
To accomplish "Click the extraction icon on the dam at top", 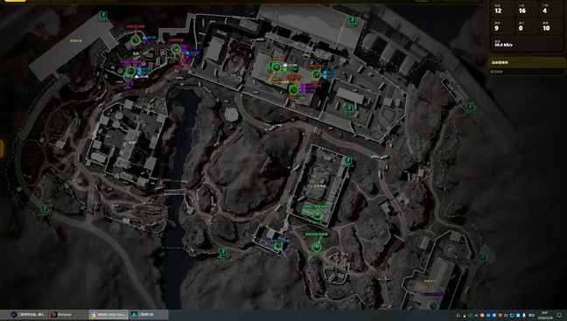I will point(353,20).
